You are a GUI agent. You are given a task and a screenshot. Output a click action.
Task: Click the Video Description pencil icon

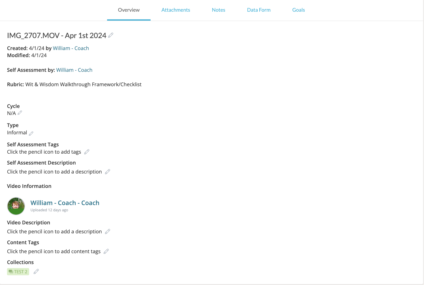coord(108,231)
